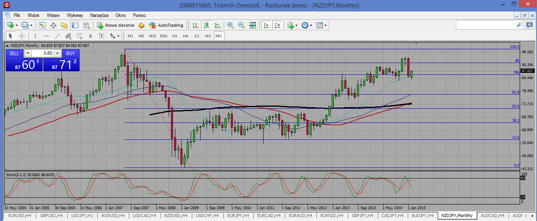Toggle AutoTrading on or off
The height and width of the screenshot is (221, 537).
coord(166,25)
